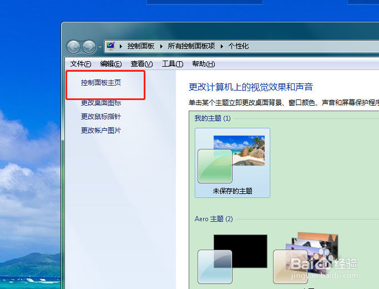379x289 pixels.
Task: Click the Aero 主题 (2) group header
Action: point(214,219)
